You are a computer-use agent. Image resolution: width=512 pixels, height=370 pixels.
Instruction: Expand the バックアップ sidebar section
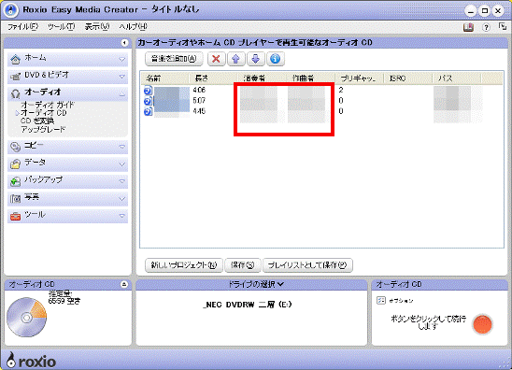point(67,180)
